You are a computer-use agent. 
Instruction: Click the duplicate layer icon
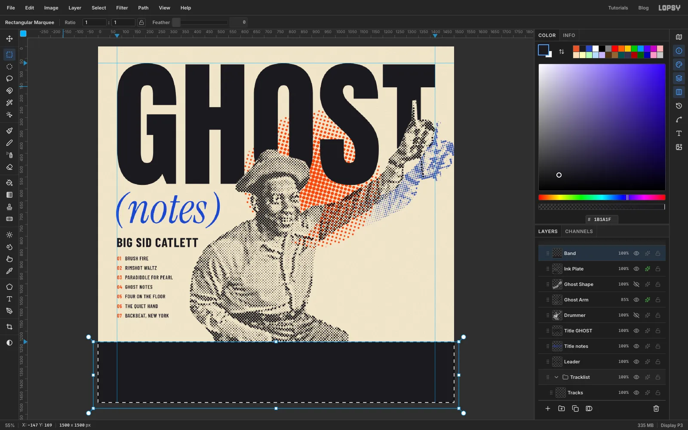pos(575,408)
